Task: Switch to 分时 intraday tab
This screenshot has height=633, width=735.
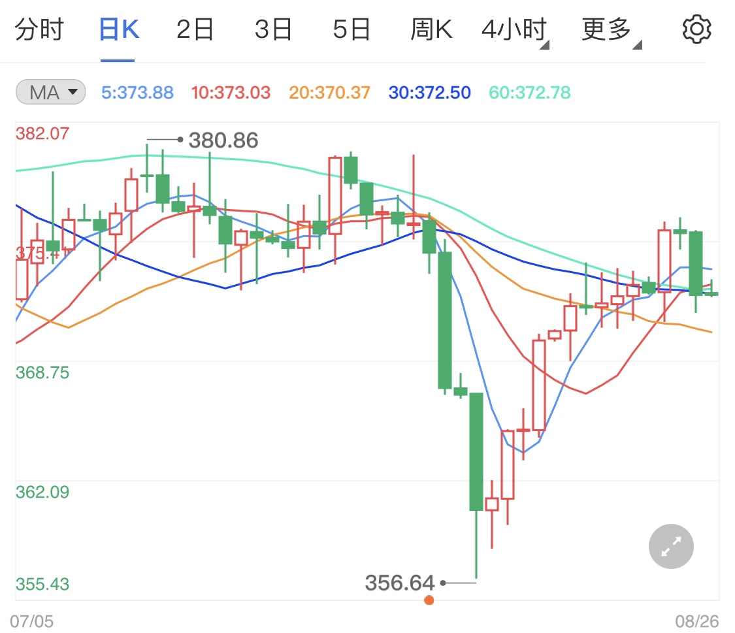Action: pos(39,29)
